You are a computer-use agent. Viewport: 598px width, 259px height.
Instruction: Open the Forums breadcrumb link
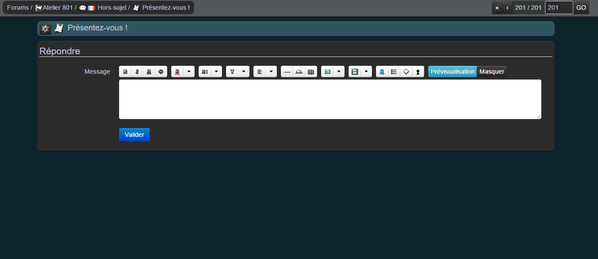click(x=18, y=8)
